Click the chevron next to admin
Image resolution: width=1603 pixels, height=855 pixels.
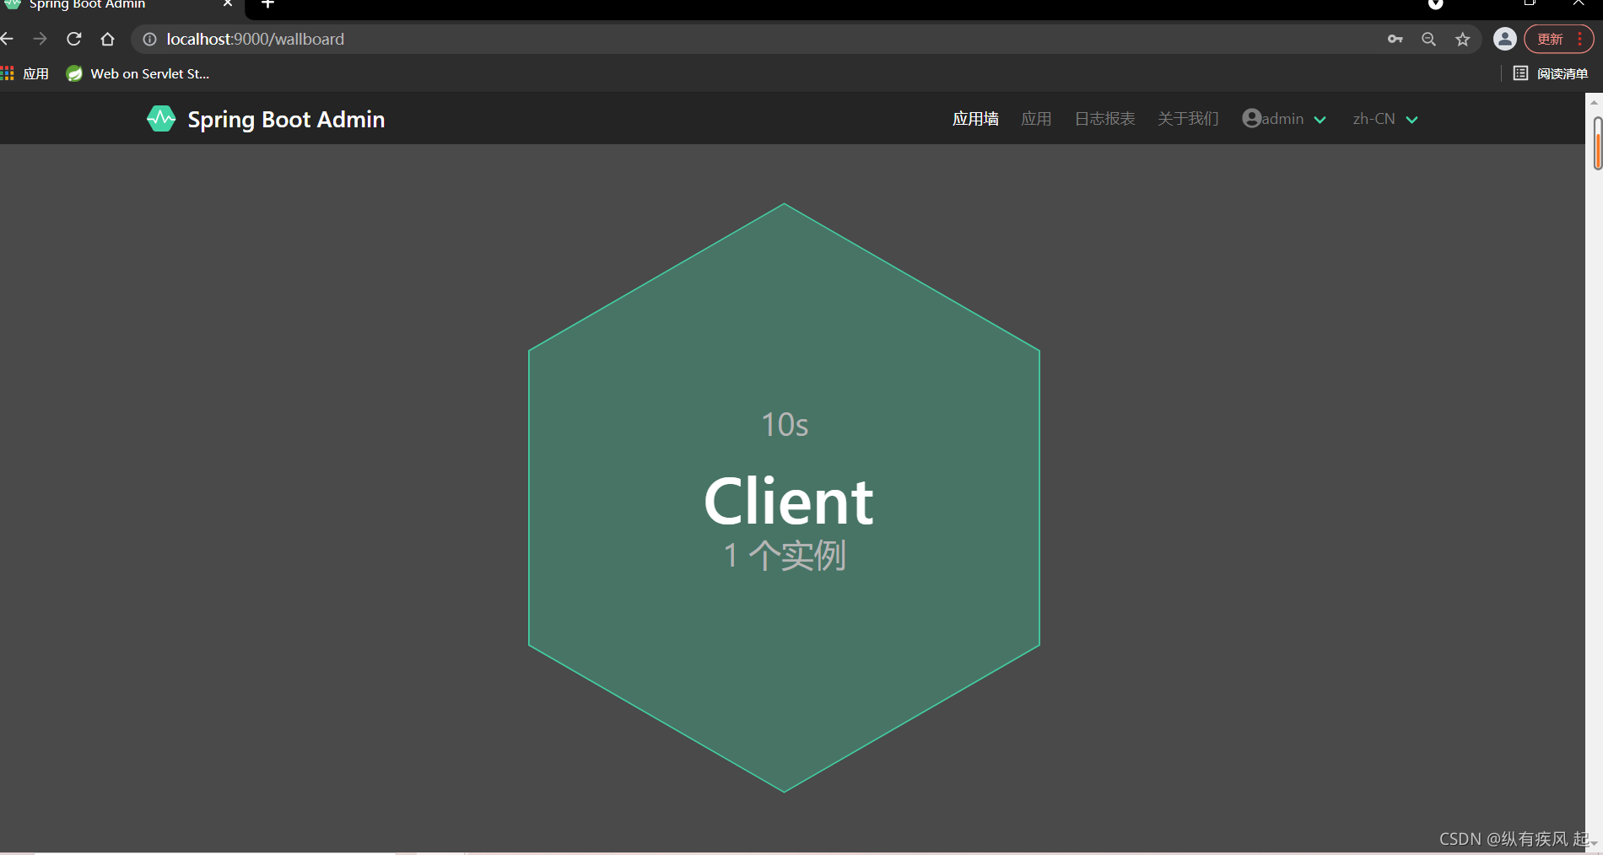coord(1320,120)
